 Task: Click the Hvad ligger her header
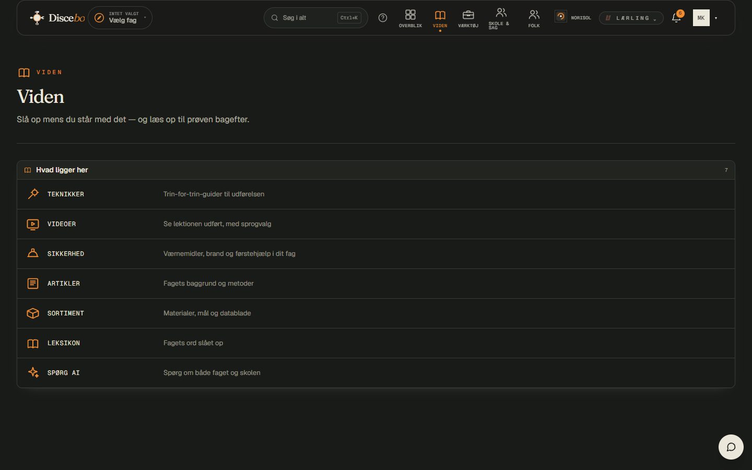(x=376, y=170)
